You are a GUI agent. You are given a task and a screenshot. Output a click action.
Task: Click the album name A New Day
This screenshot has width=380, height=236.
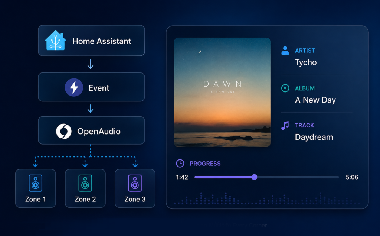pos(315,100)
